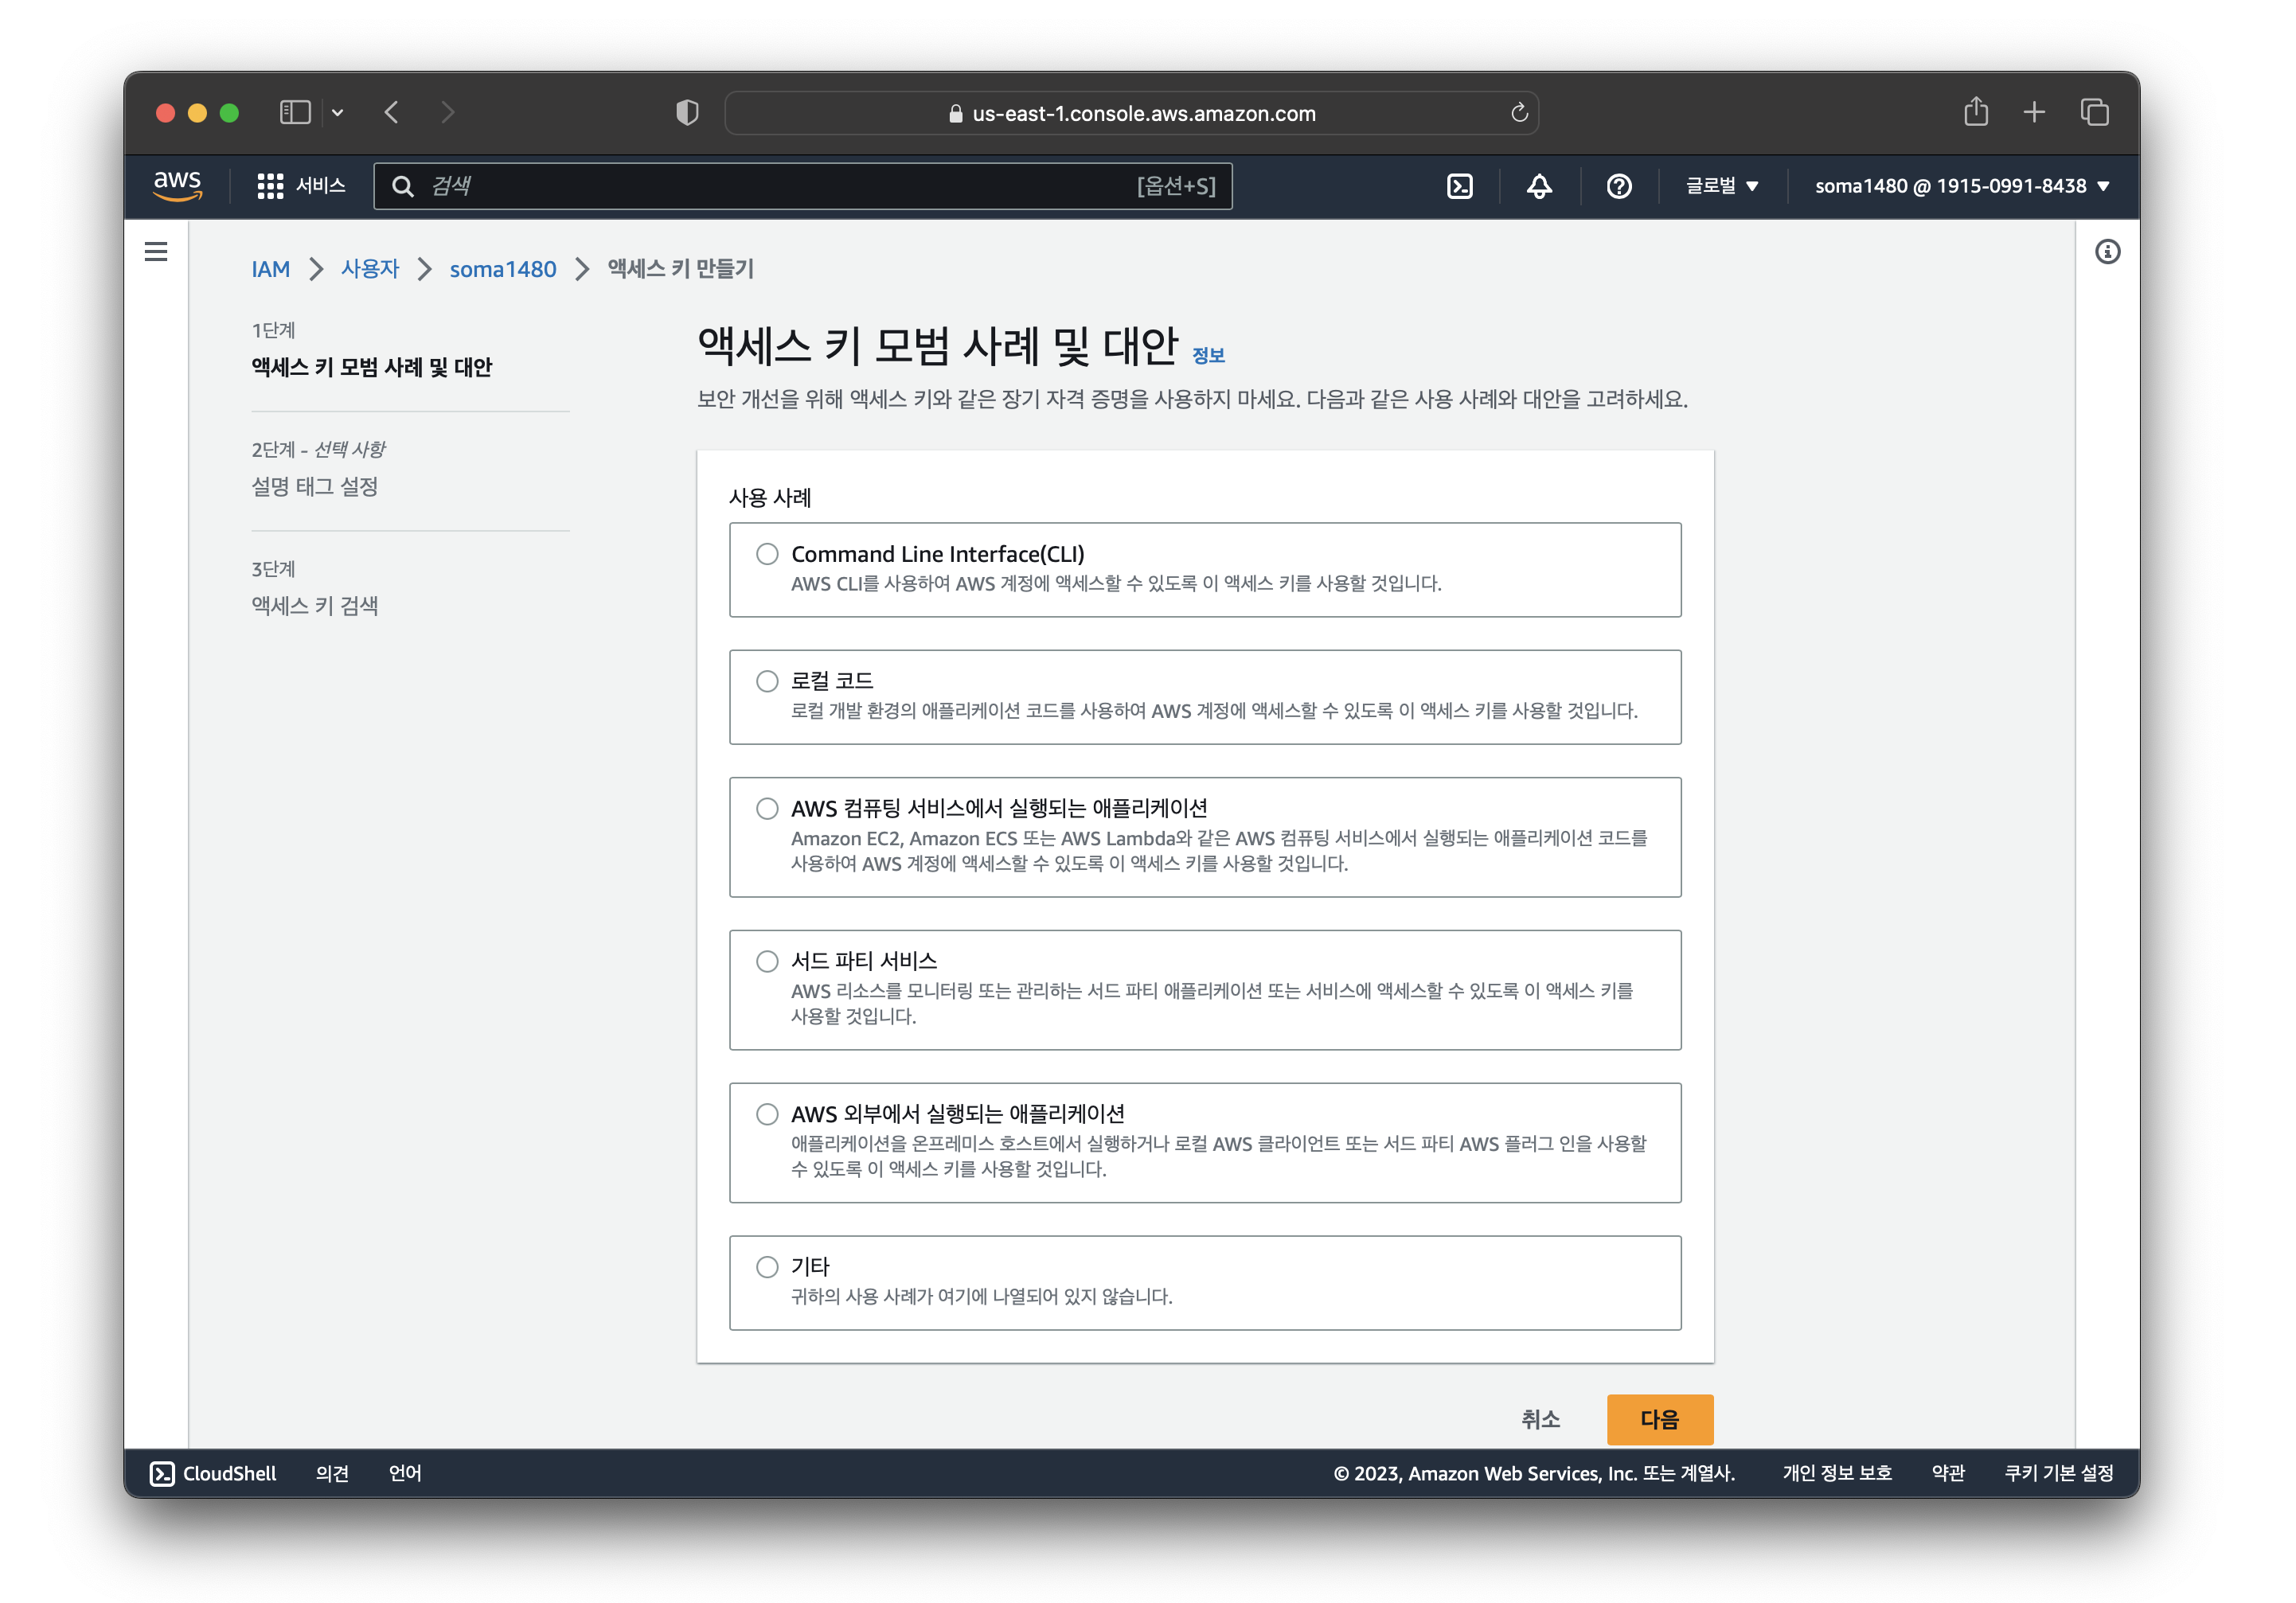The image size is (2296, 1603).
Task: Launch CloudShell from top bar icon
Action: pyautogui.click(x=1459, y=186)
